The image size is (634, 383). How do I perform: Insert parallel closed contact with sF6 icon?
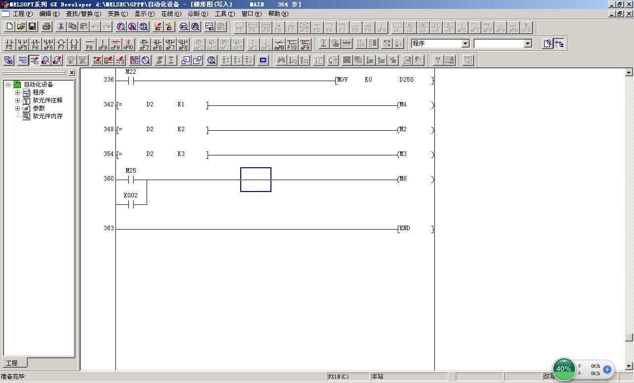click(48, 44)
